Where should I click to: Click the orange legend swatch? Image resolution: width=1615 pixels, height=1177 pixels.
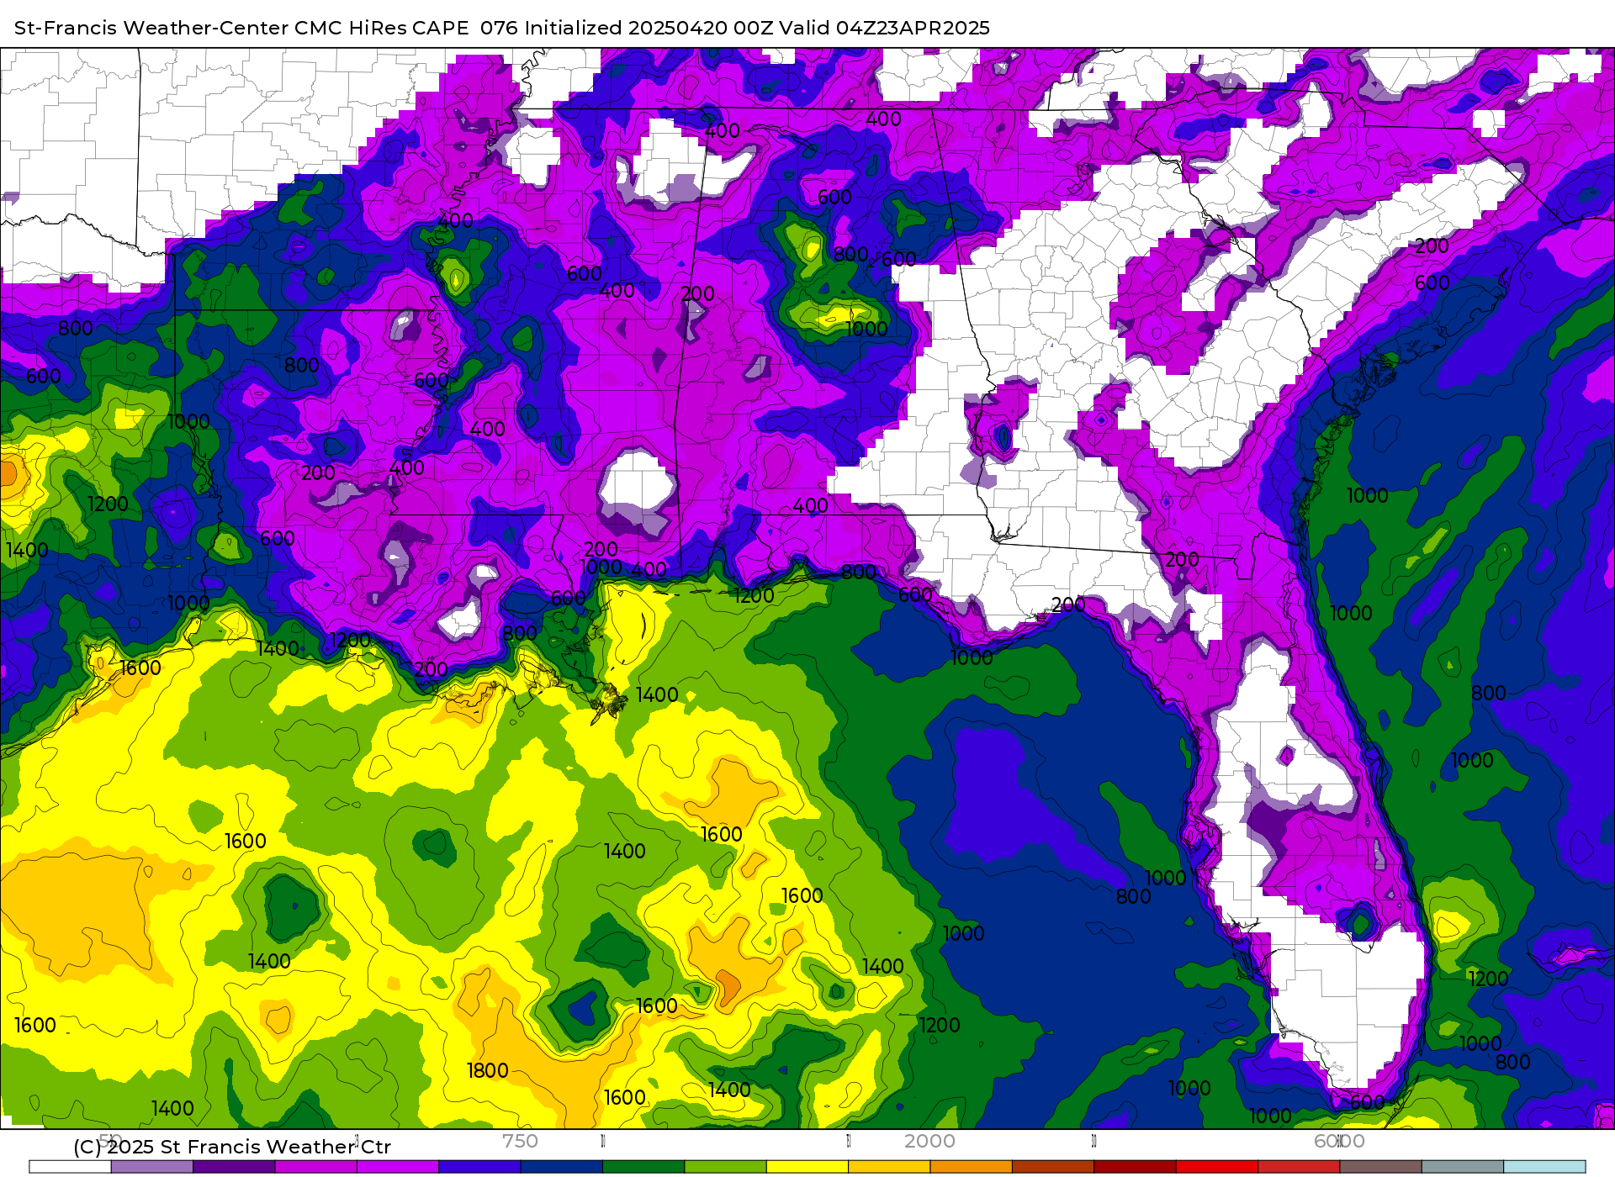972,1167
